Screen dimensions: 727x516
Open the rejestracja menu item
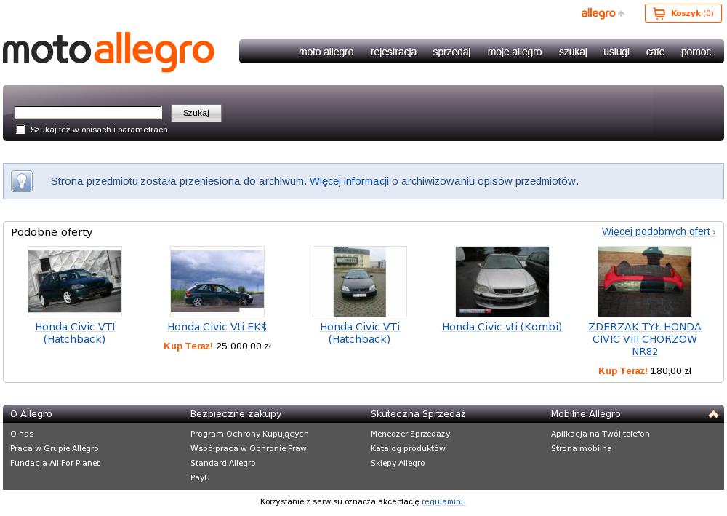[393, 52]
